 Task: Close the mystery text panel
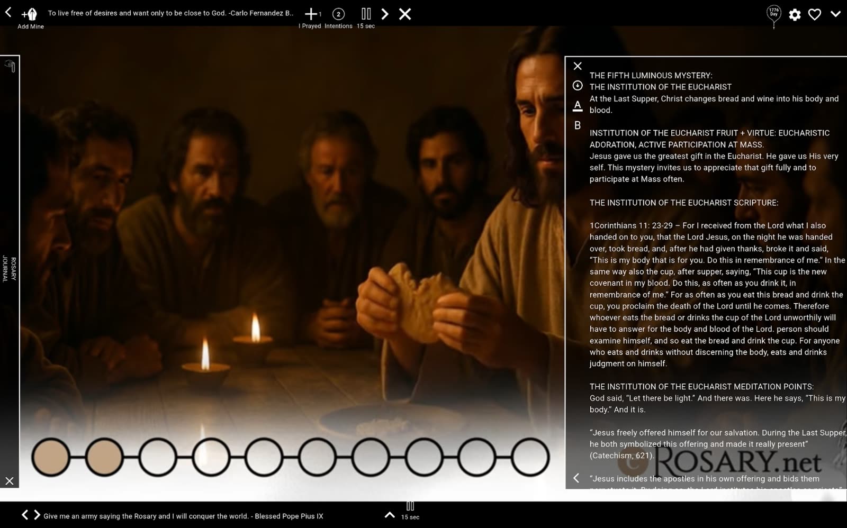[578, 66]
